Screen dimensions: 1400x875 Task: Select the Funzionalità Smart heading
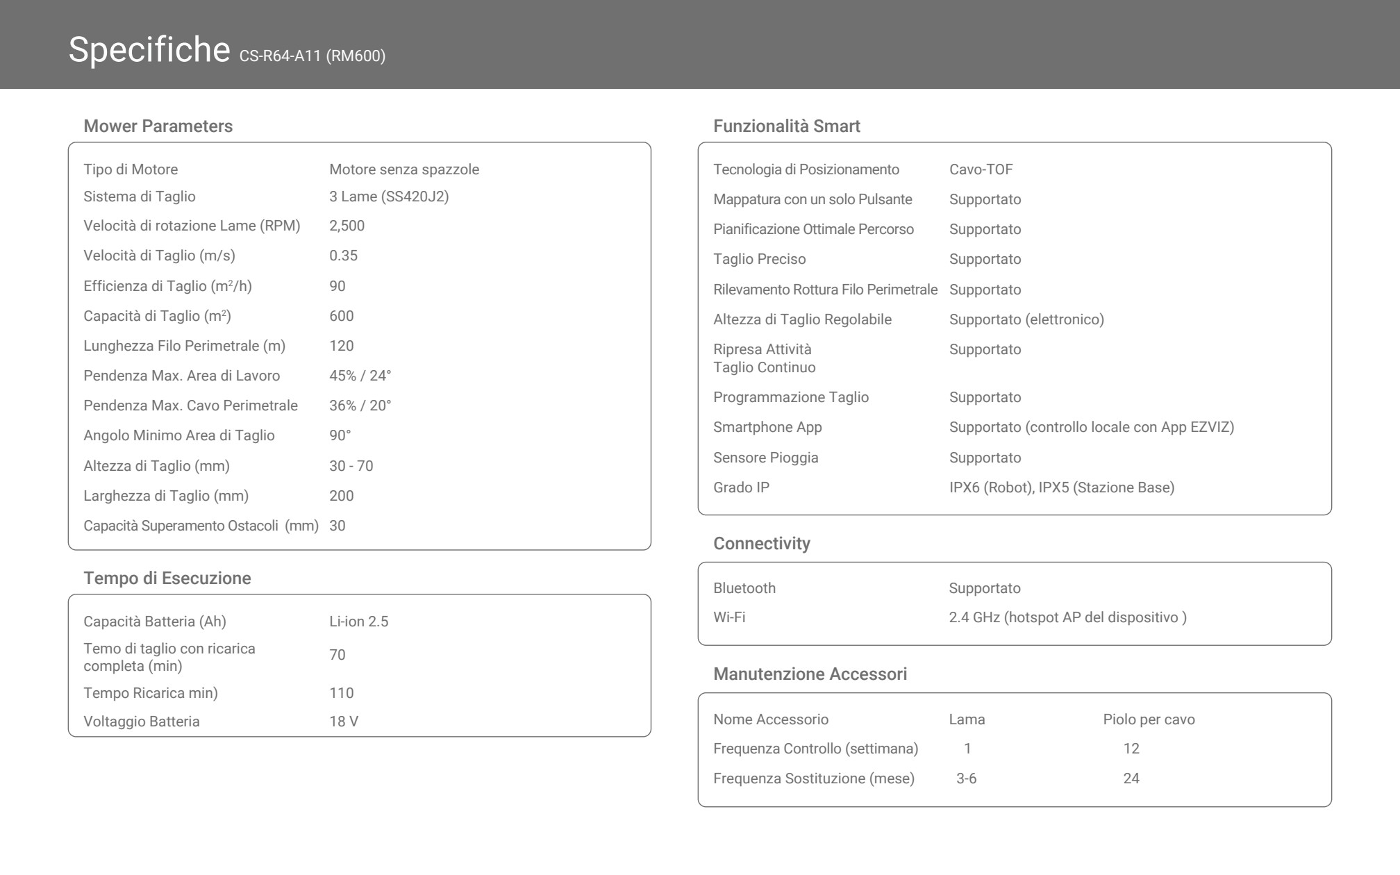(787, 126)
